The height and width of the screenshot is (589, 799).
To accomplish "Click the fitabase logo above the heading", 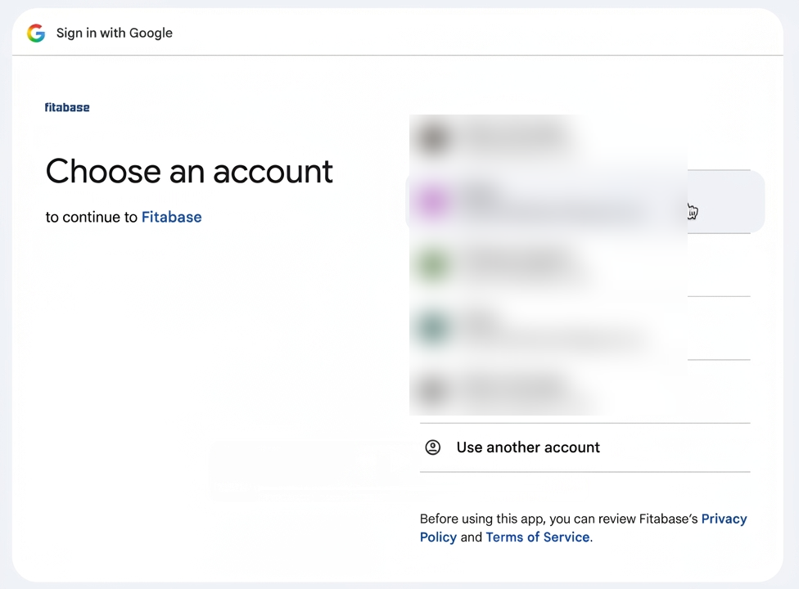I will 67,107.
